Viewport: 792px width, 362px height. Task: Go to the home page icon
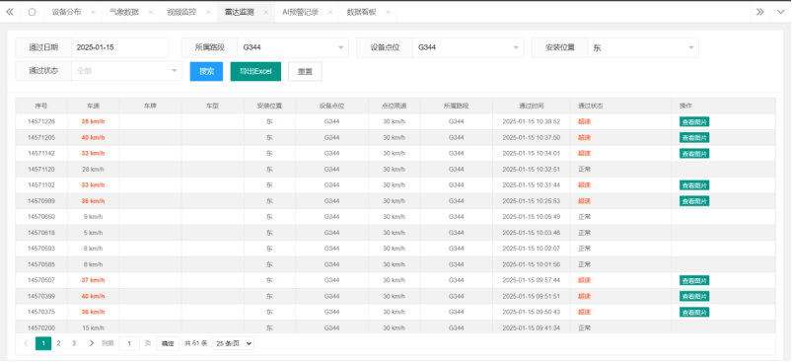click(32, 12)
